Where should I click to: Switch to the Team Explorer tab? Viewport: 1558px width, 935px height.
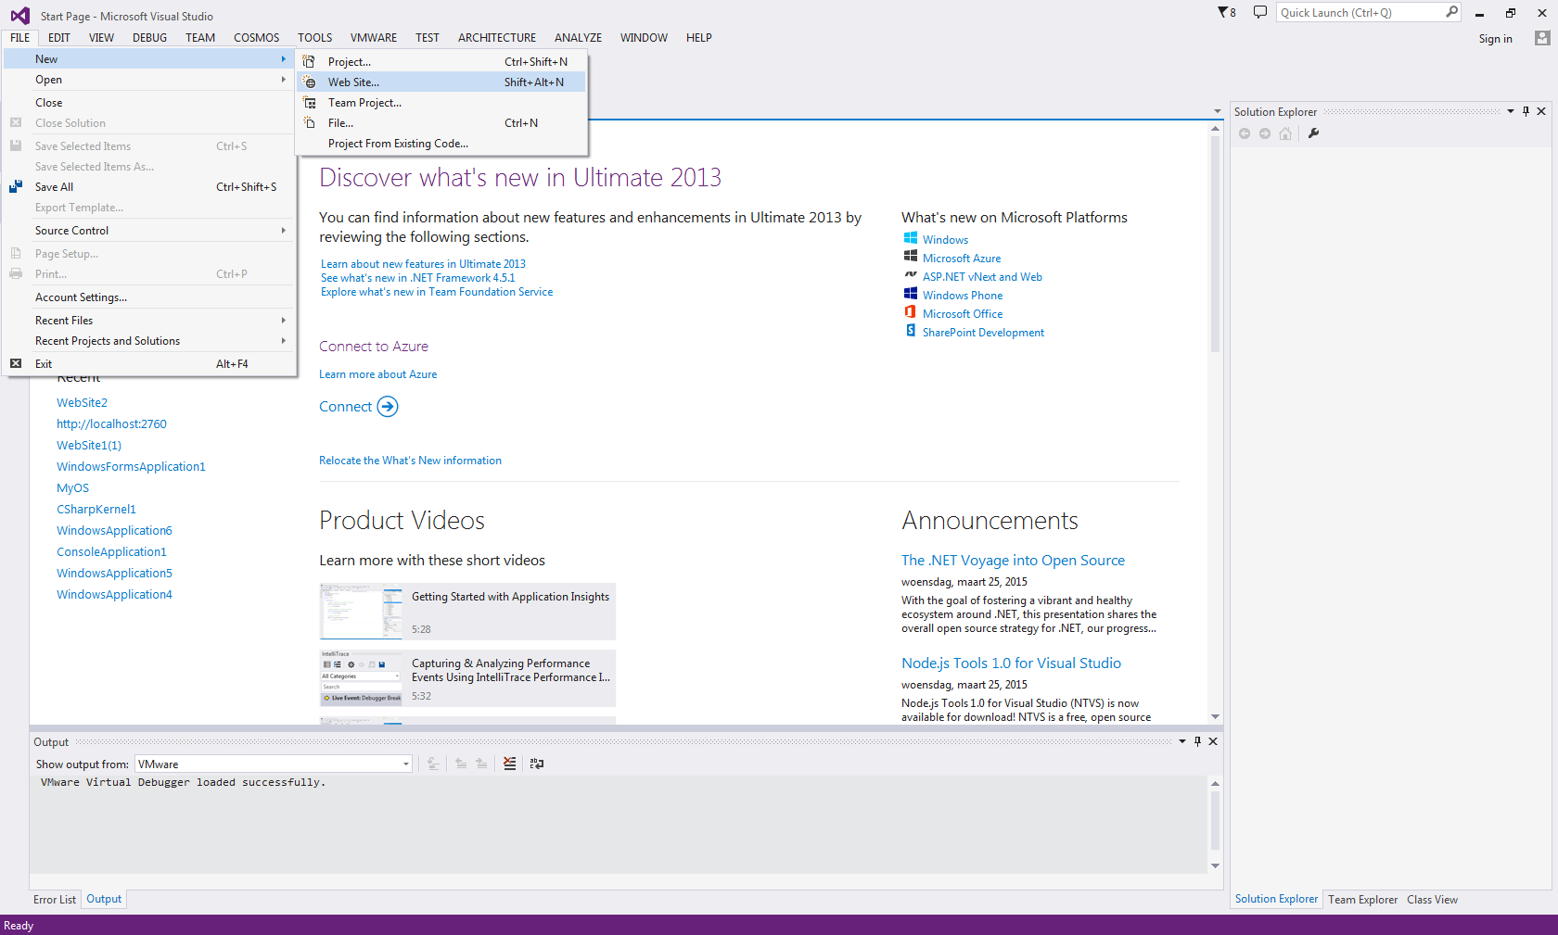click(x=1362, y=899)
